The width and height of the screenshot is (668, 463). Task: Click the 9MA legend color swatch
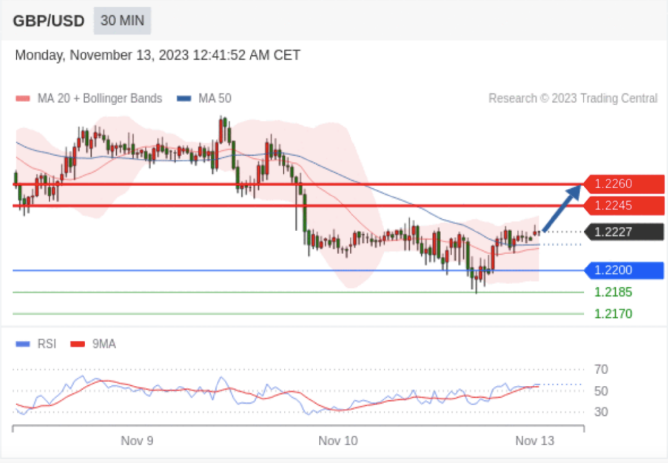78,344
